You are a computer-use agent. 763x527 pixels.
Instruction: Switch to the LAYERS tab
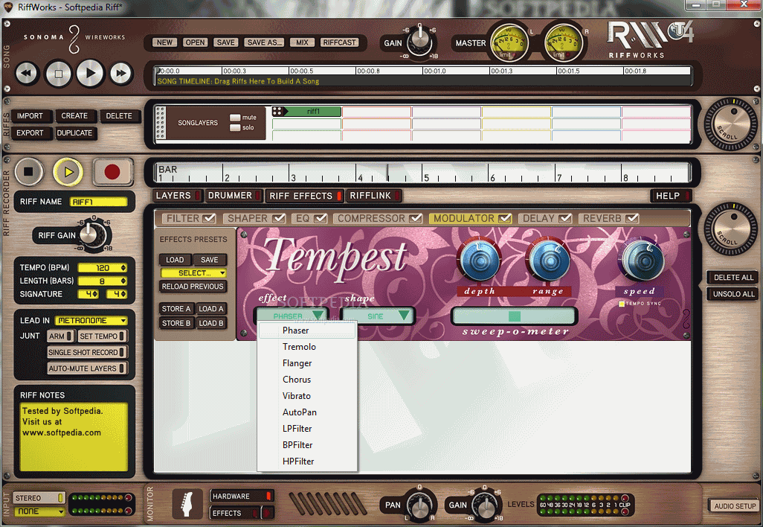[x=177, y=196]
